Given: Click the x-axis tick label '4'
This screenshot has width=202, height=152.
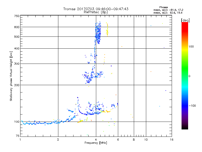Looking at the screenshot, I should pyautogui.click(x=96, y=140).
